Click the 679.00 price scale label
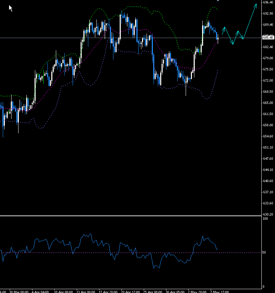The image size is (275, 293). (268, 58)
